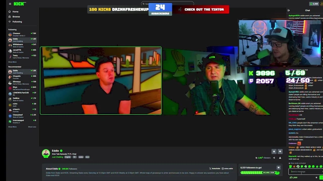Click the follower goal progress bar
The width and height of the screenshot is (323, 181).
(x=260, y=172)
